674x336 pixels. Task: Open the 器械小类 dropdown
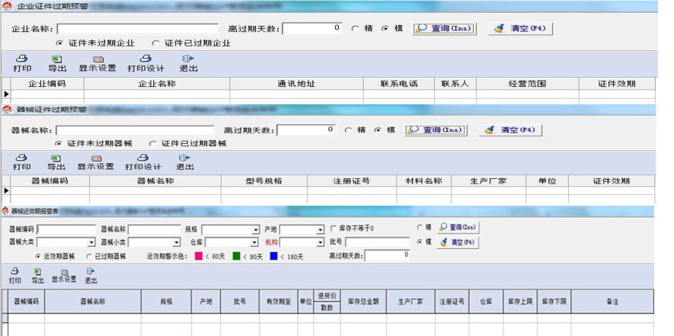(176, 242)
